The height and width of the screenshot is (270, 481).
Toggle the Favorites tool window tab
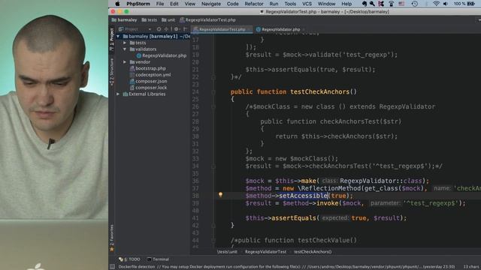[112, 238]
